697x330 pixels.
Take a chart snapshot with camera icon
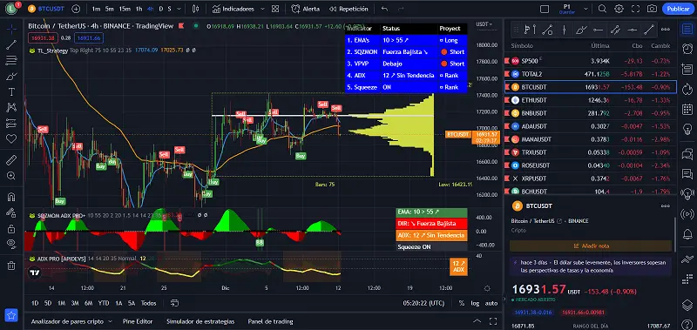[x=652, y=9]
